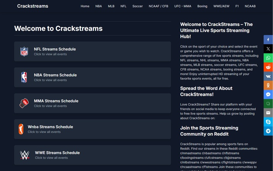Share page via Skype

click(268, 122)
